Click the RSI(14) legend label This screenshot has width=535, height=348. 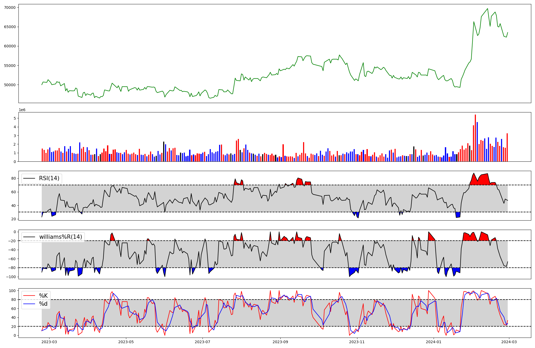point(49,178)
